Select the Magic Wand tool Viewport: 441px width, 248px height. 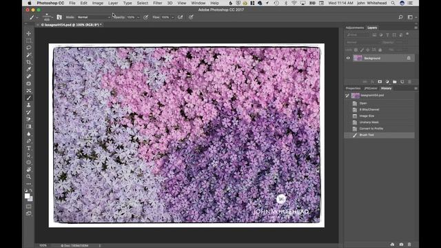(29, 55)
